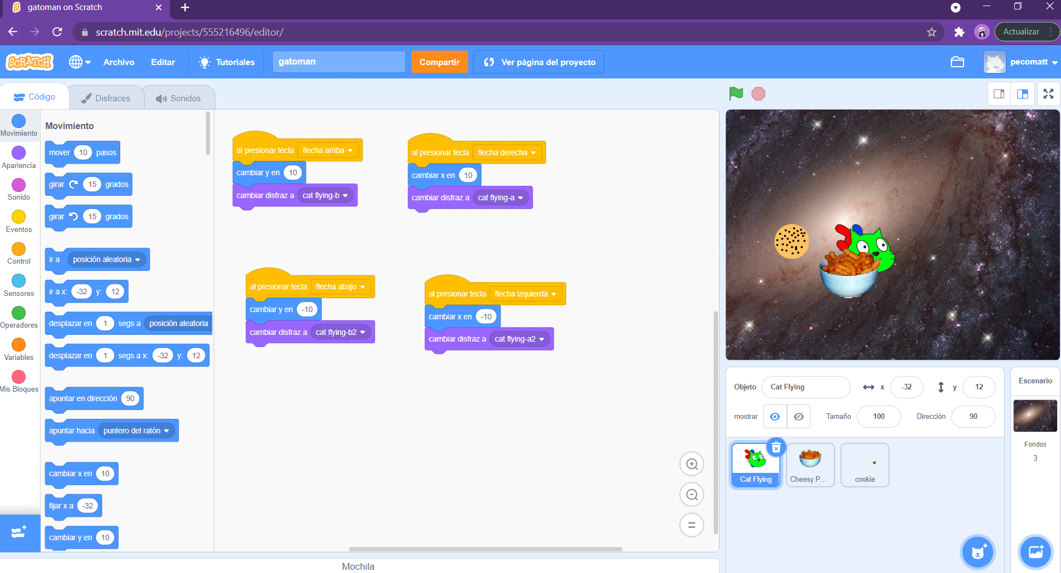Open the flecha derecha key dropdown

pos(507,152)
